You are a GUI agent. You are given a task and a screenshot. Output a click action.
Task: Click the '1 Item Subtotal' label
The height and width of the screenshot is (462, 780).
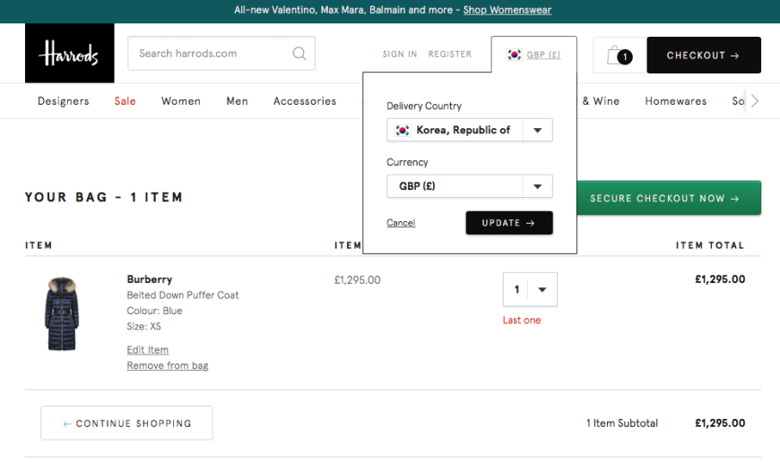tap(622, 423)
